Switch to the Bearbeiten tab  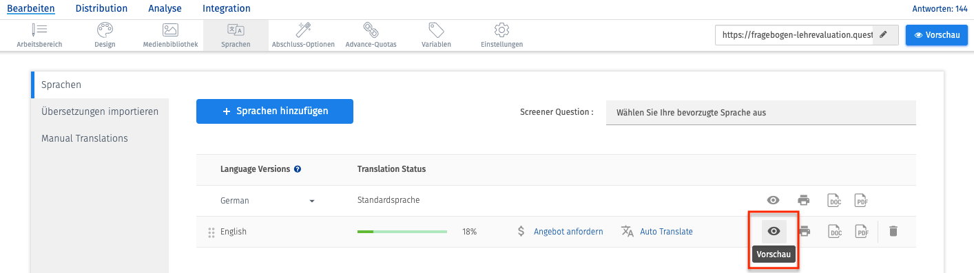point(31,8)
